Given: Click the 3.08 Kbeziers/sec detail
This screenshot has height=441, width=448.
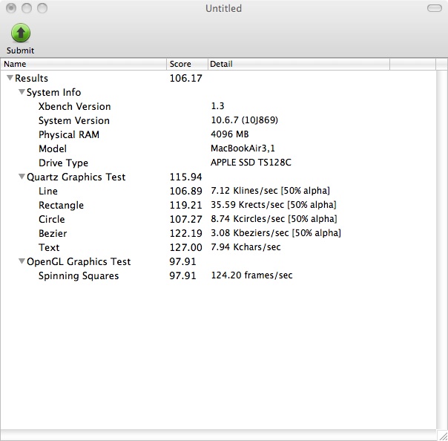Looking at the screenshot, I should tap(276, 233).
